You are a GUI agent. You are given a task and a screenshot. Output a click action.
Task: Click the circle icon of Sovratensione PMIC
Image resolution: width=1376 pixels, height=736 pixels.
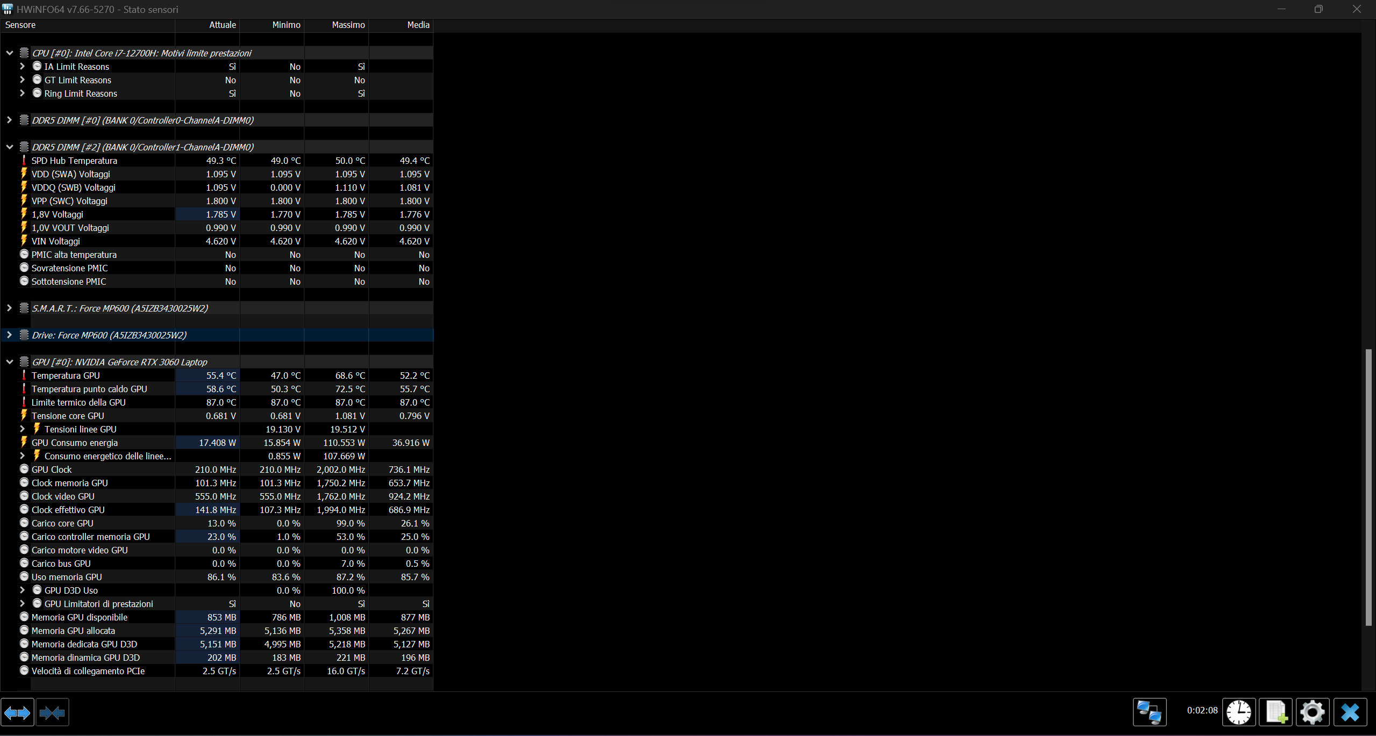[24, 268]
